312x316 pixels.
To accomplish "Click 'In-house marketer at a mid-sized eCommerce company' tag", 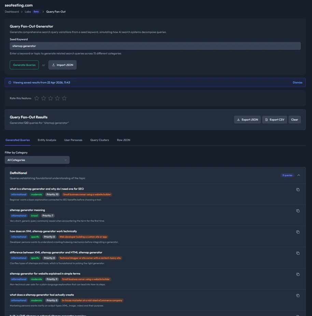I will (x=92, y=300).
